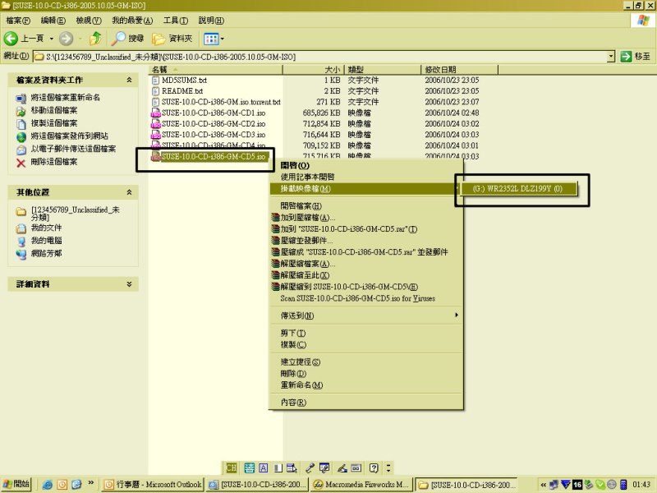Select the SUSE-10.0-CD-i386-GM-CD2.iso file
Screen dimensions: 657x493
tap(214, 124)
